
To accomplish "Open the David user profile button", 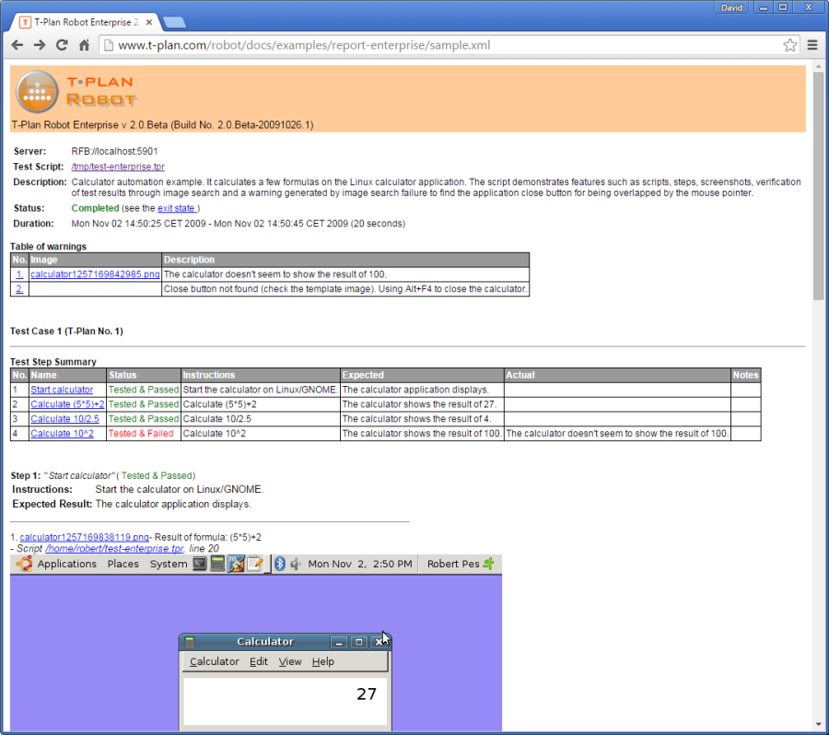I will (x=732, y=6).
